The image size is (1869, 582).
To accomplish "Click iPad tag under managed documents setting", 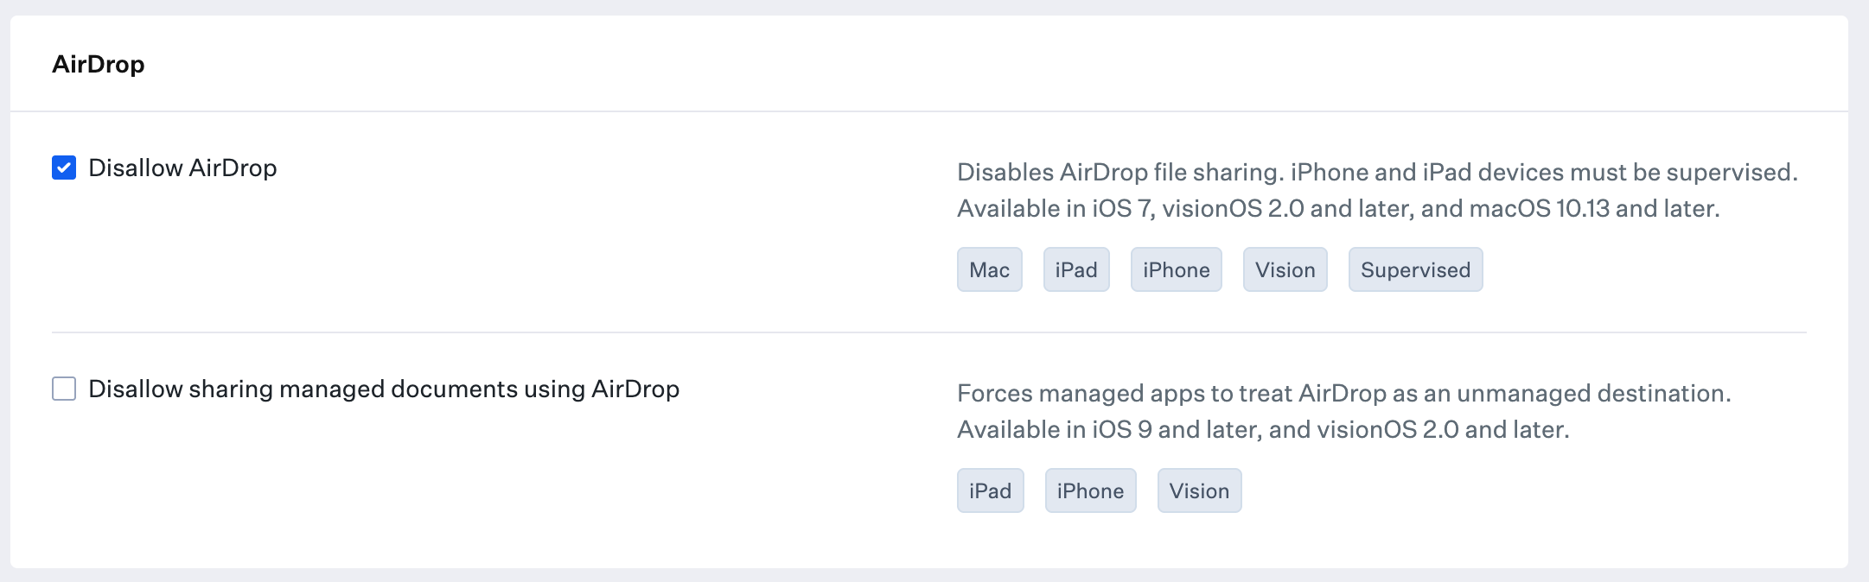I will point(990,490).
